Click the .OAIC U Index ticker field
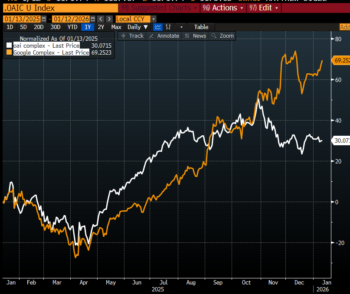The image size is (350, 294). pos(60,8)
